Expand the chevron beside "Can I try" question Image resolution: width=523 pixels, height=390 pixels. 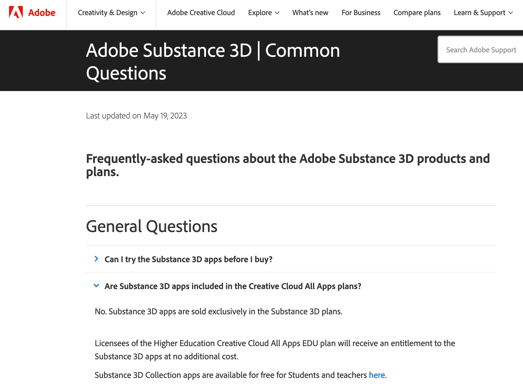pos(96,259)
